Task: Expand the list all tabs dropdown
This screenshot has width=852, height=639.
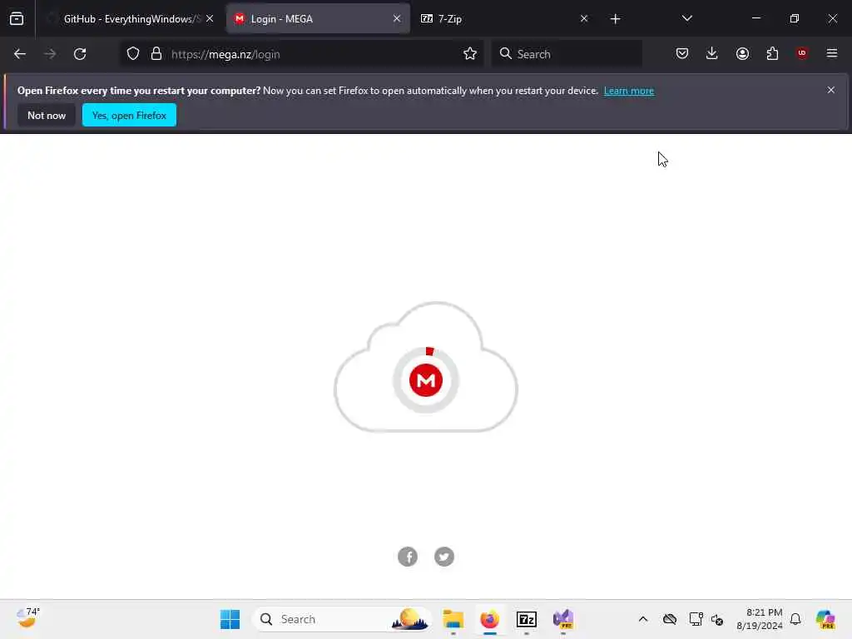Action: pyautogui.click(x=686, y=18)
